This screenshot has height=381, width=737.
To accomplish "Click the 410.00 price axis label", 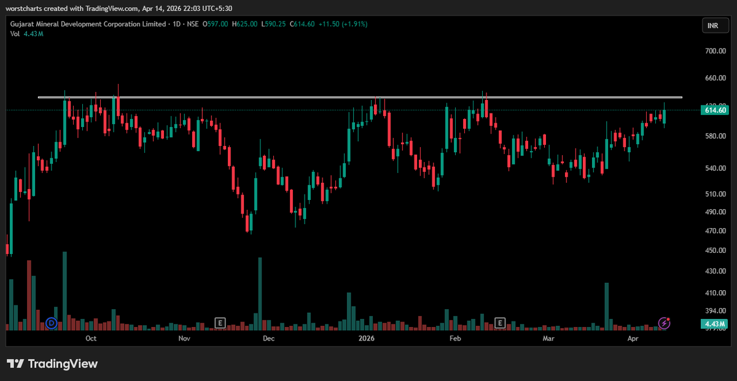I will [x=716, y=293].
